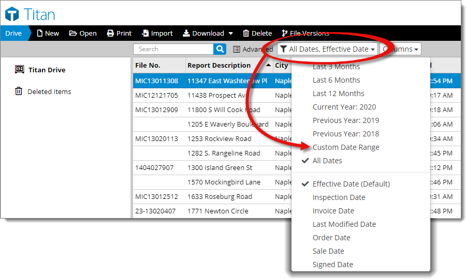Click into the Search input field
The width and height of the screenshot is (466, 279).
coord(173,49)
